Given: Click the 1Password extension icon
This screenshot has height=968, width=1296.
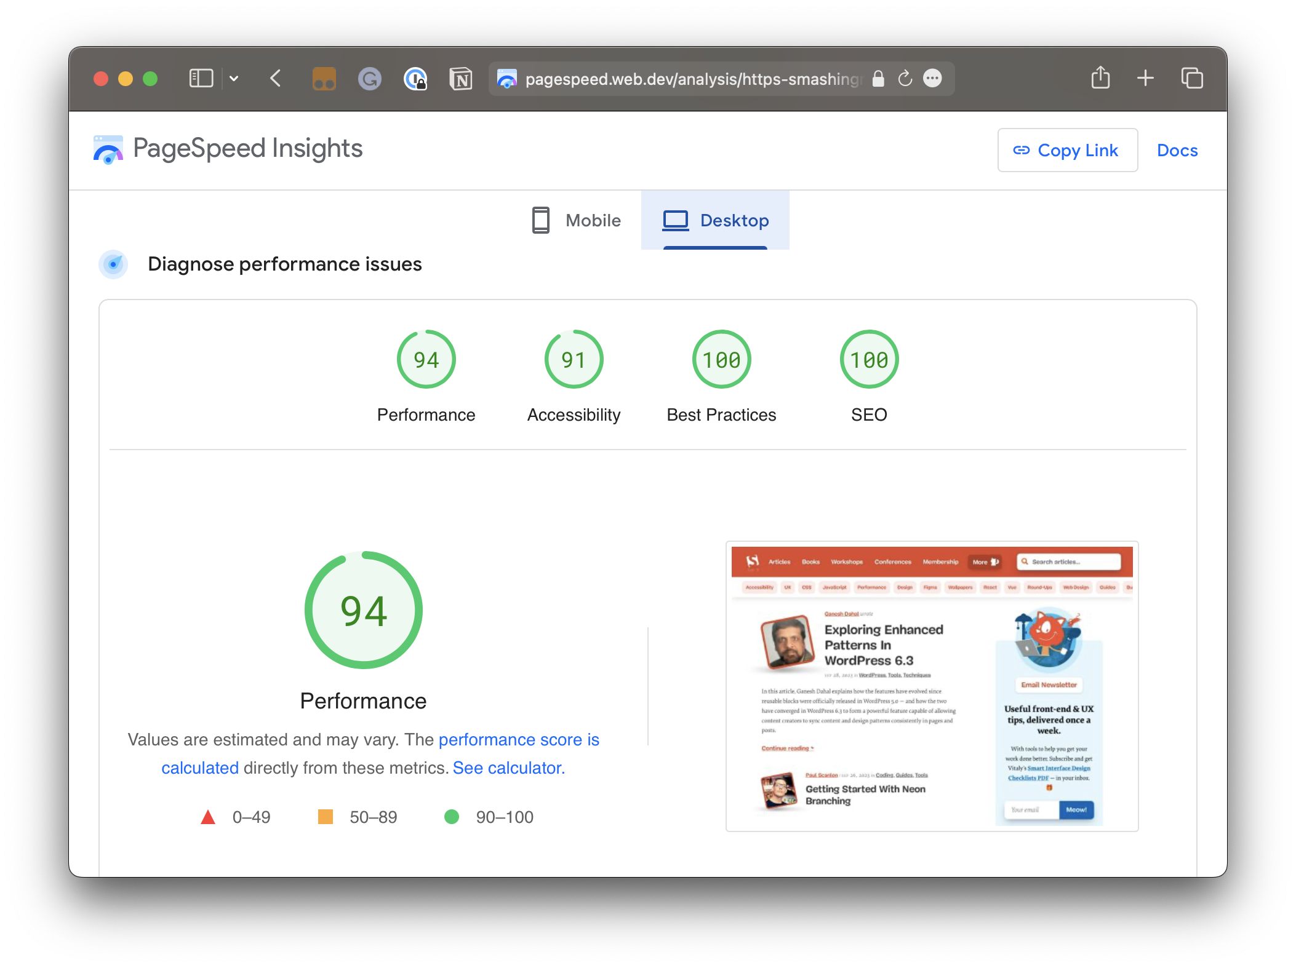Looking at the screenshot, I should coord(415,79).
